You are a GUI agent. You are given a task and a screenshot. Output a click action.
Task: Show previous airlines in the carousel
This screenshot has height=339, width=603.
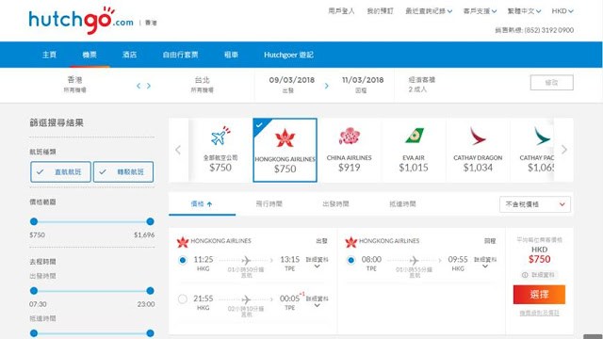(x=178, y=150)
